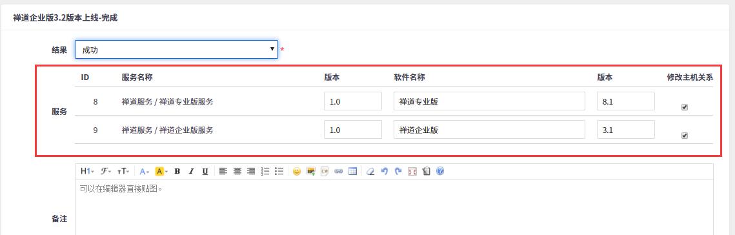This screenshot has width=735, height=235.
Task: Insert a bulleted list
Action: (x=279, y=172)
